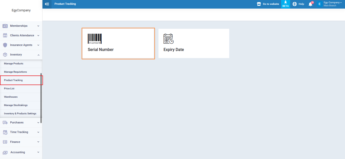Click the Go to website store icon
345x159 pixels.
click(x=259, y=4)
